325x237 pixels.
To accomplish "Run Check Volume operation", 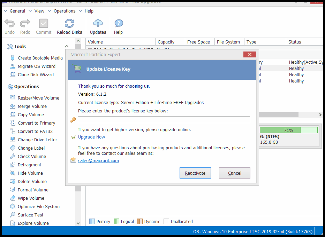I will coord(28,156).
